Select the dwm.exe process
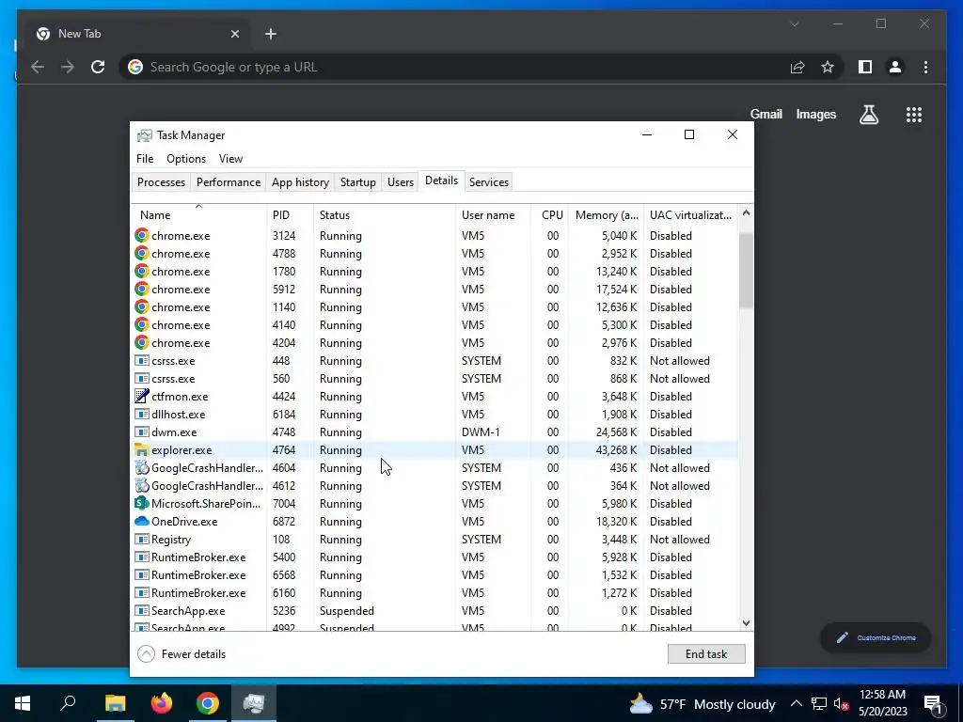The width and height of the screenshot is (963, 722). click(x=434, y=432)
